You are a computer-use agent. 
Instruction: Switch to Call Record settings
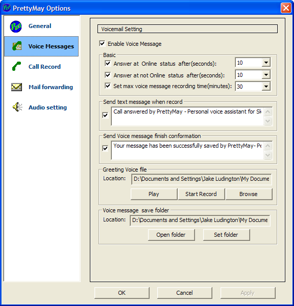41,67
